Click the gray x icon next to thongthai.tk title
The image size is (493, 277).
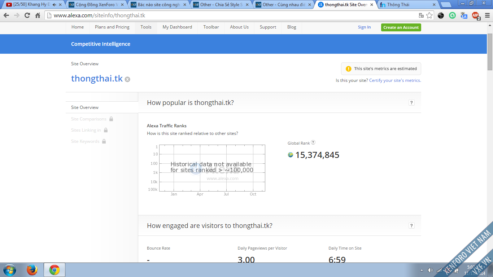(127, 79)
